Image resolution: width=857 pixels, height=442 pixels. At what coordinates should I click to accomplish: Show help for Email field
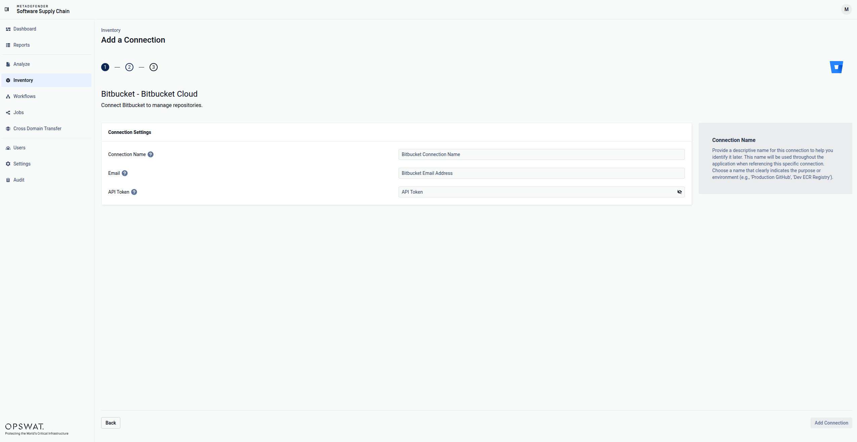coord(125,173)
